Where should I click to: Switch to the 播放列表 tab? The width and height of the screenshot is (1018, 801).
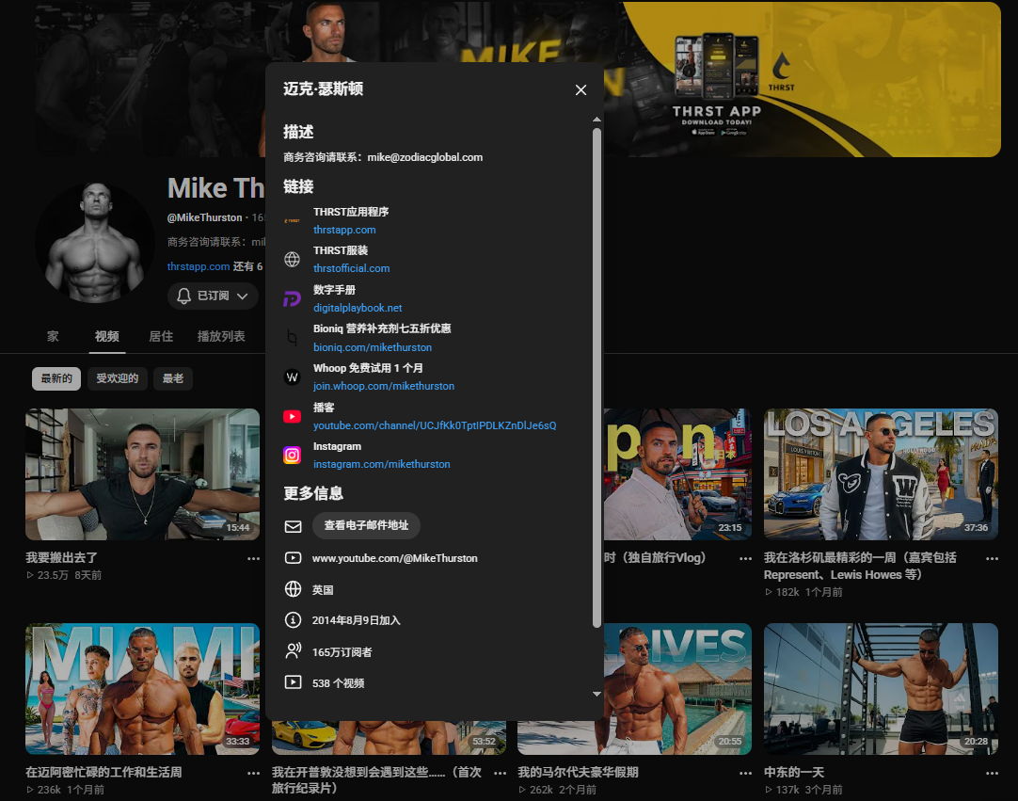point(221,337)
